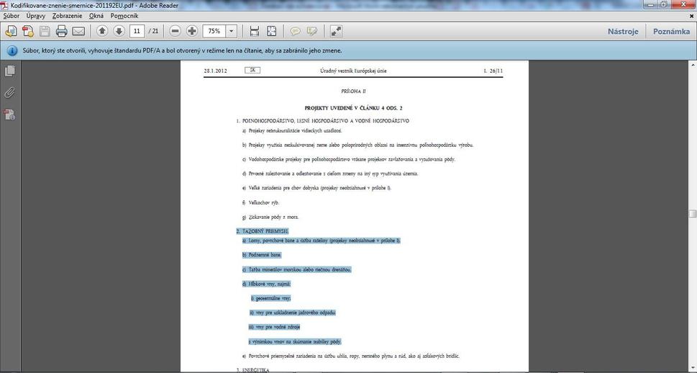The width and height of the screenshot is (697, 373).
Task: Go to the previous page arrow
Action: [x=102, y=31]
